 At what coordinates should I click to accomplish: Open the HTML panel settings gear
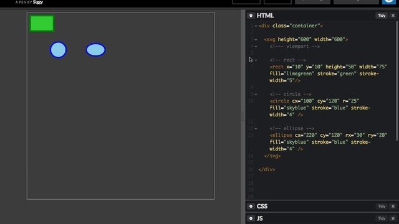point(251,16)
